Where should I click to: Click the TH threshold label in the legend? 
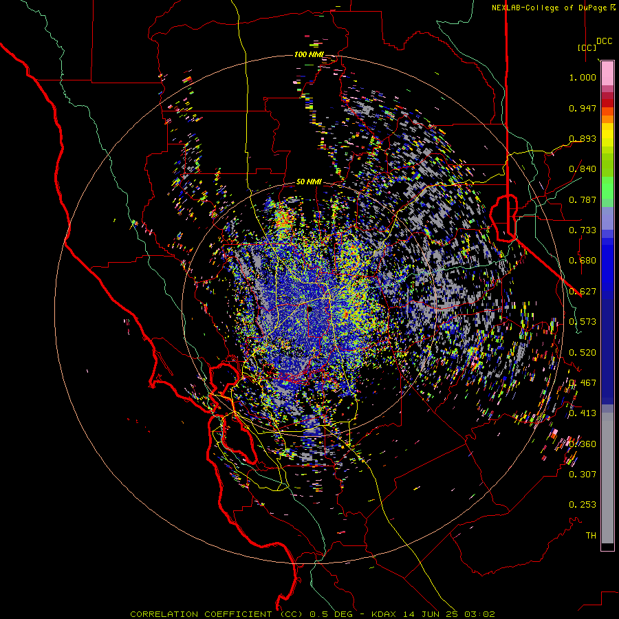tap(591, 536)
